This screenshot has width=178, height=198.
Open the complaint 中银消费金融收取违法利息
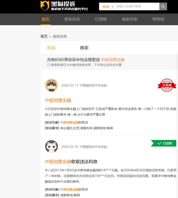pos(71,162)
